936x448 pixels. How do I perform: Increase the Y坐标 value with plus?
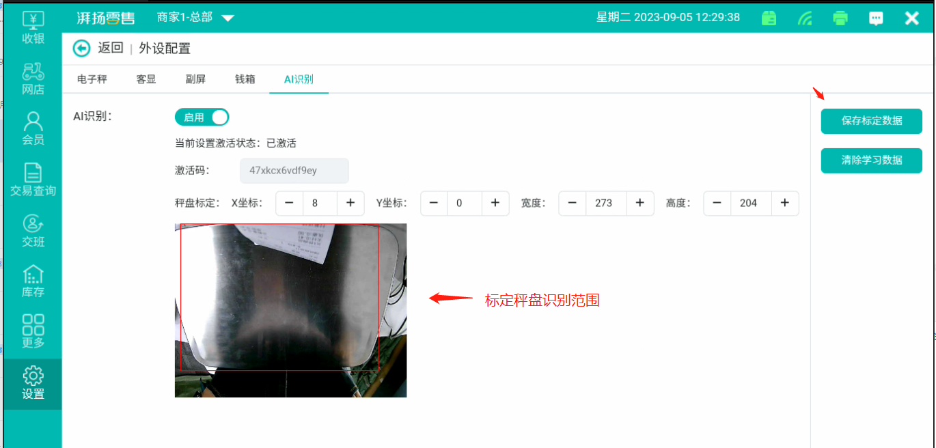[x=495, y=203]
